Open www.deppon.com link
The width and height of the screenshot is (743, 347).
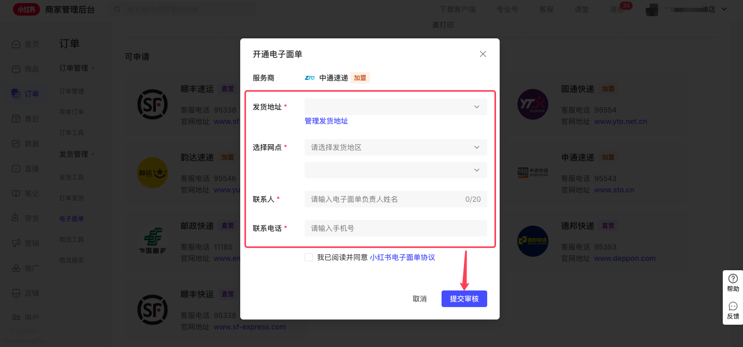(625, 258)
